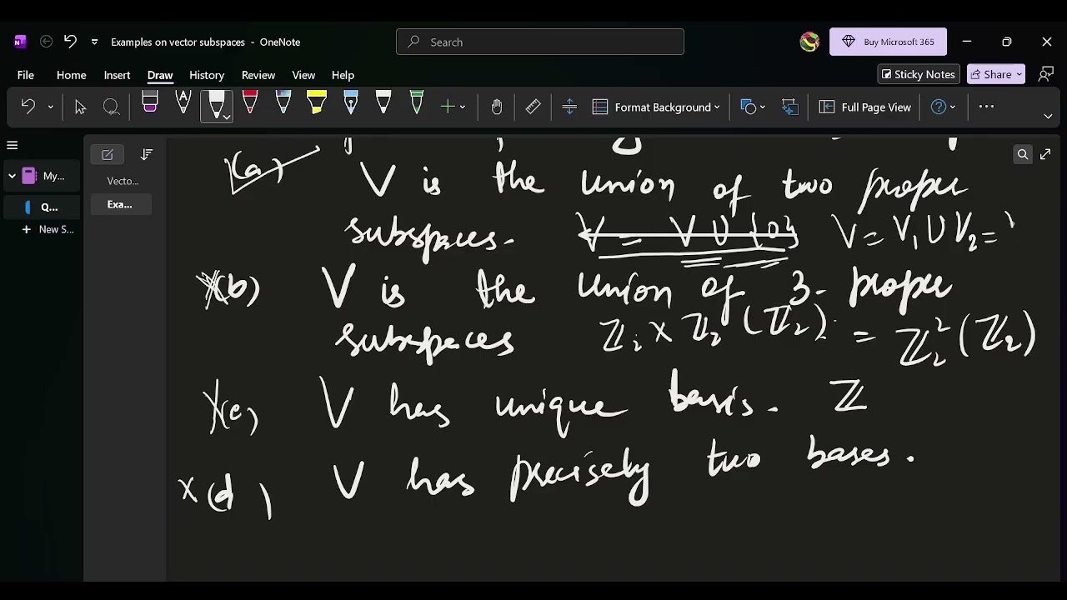
Task: Select the green pen
Action: point(417,103)
